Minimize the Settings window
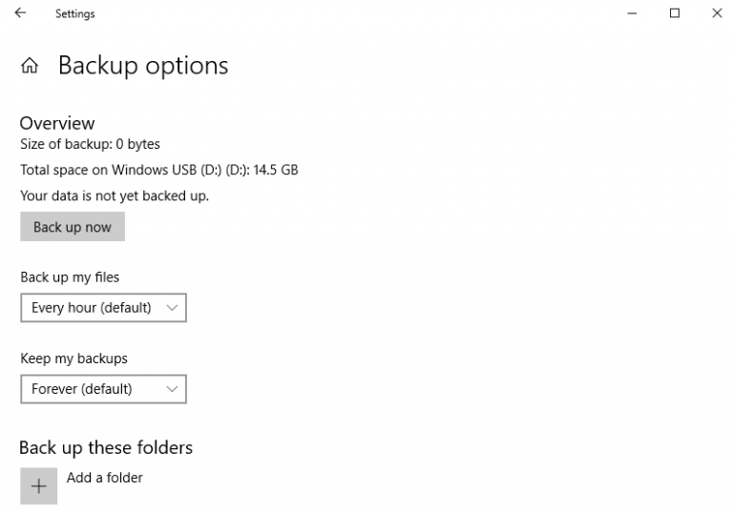733x512 pixels. 632,13
